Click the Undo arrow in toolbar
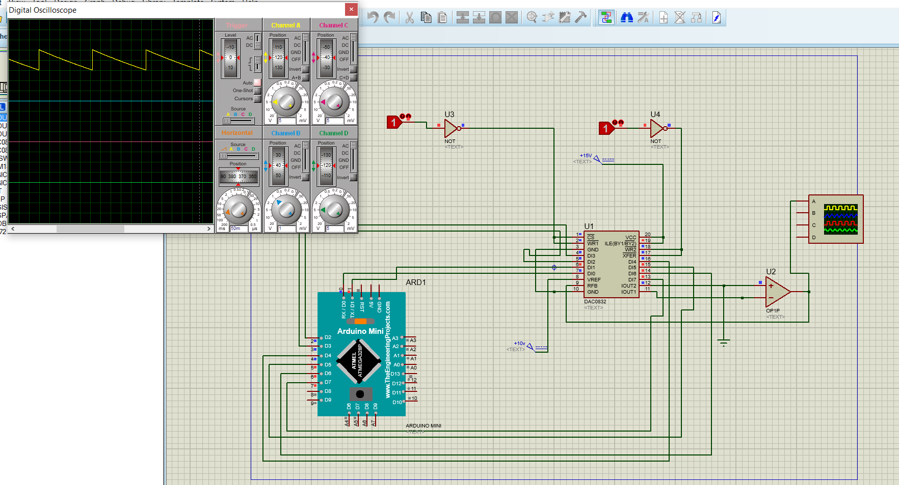The image size is (899, 485). [373, 18]
